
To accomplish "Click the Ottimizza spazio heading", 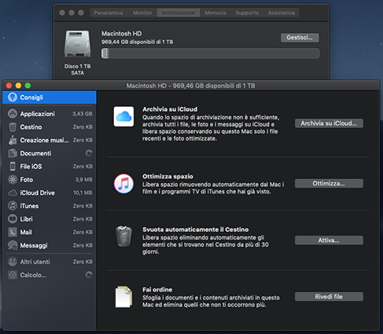I will (x=168, y=176).
